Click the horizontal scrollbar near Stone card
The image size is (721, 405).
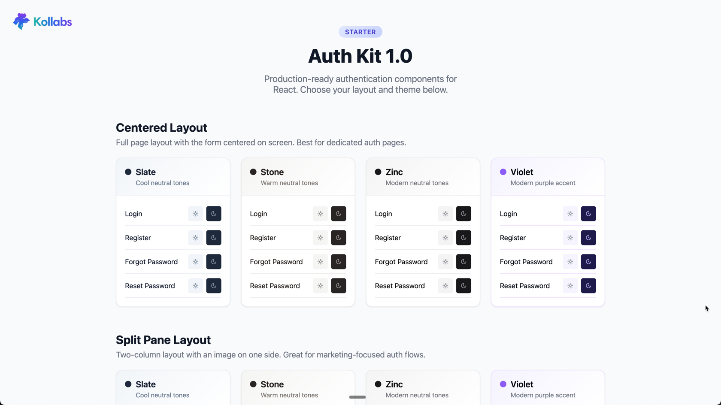pyautogui.click(x=357, y=397)
